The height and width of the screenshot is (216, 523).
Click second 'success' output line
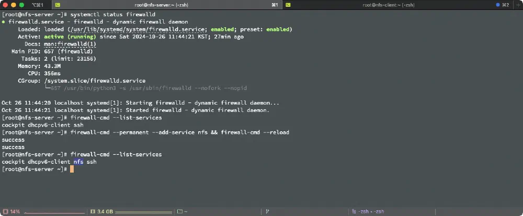tap(13, 147)
